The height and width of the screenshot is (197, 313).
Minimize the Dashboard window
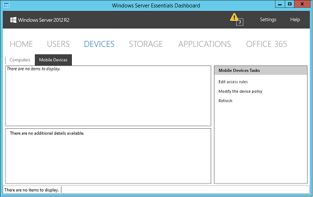280,4
